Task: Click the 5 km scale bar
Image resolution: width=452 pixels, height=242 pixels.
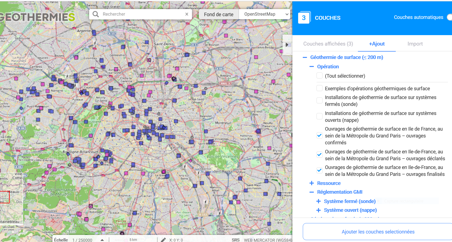Action: (x=133, y=240)
